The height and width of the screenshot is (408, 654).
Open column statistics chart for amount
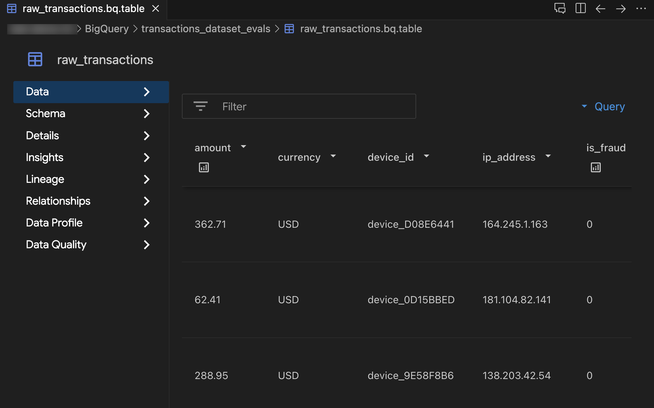pos(204,167)
